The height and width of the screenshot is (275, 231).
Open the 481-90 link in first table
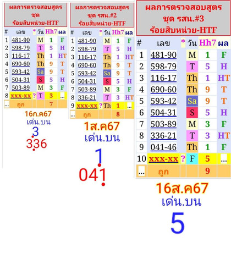[x=21, y=40]
